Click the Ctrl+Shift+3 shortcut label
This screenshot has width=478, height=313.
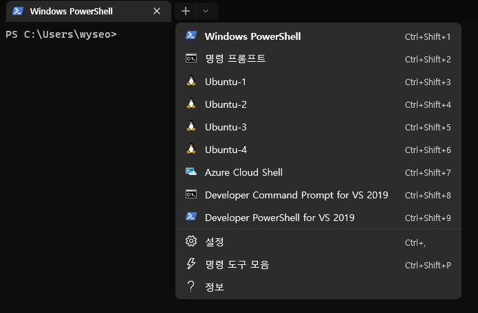pyautogui.click(x=428, y=82)
